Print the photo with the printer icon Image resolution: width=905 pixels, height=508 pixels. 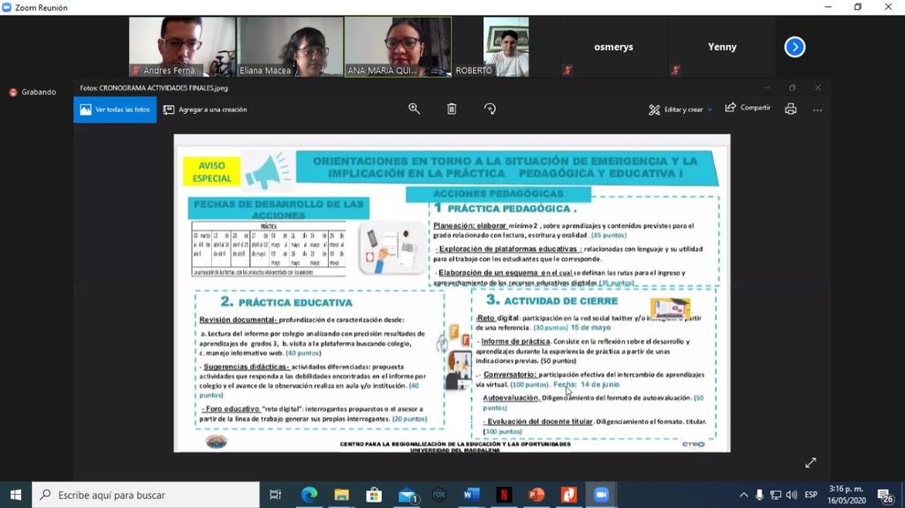coord(791,109)
